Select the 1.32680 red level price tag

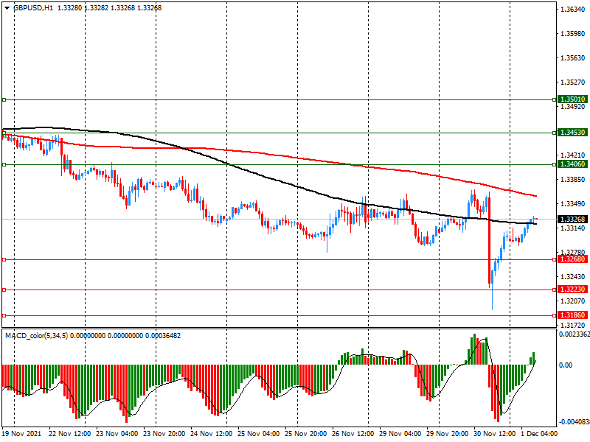[x=572, y=259]
